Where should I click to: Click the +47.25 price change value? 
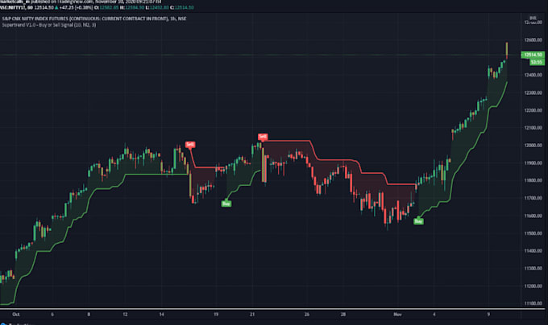pyautogui.click(x=67, y=7)
